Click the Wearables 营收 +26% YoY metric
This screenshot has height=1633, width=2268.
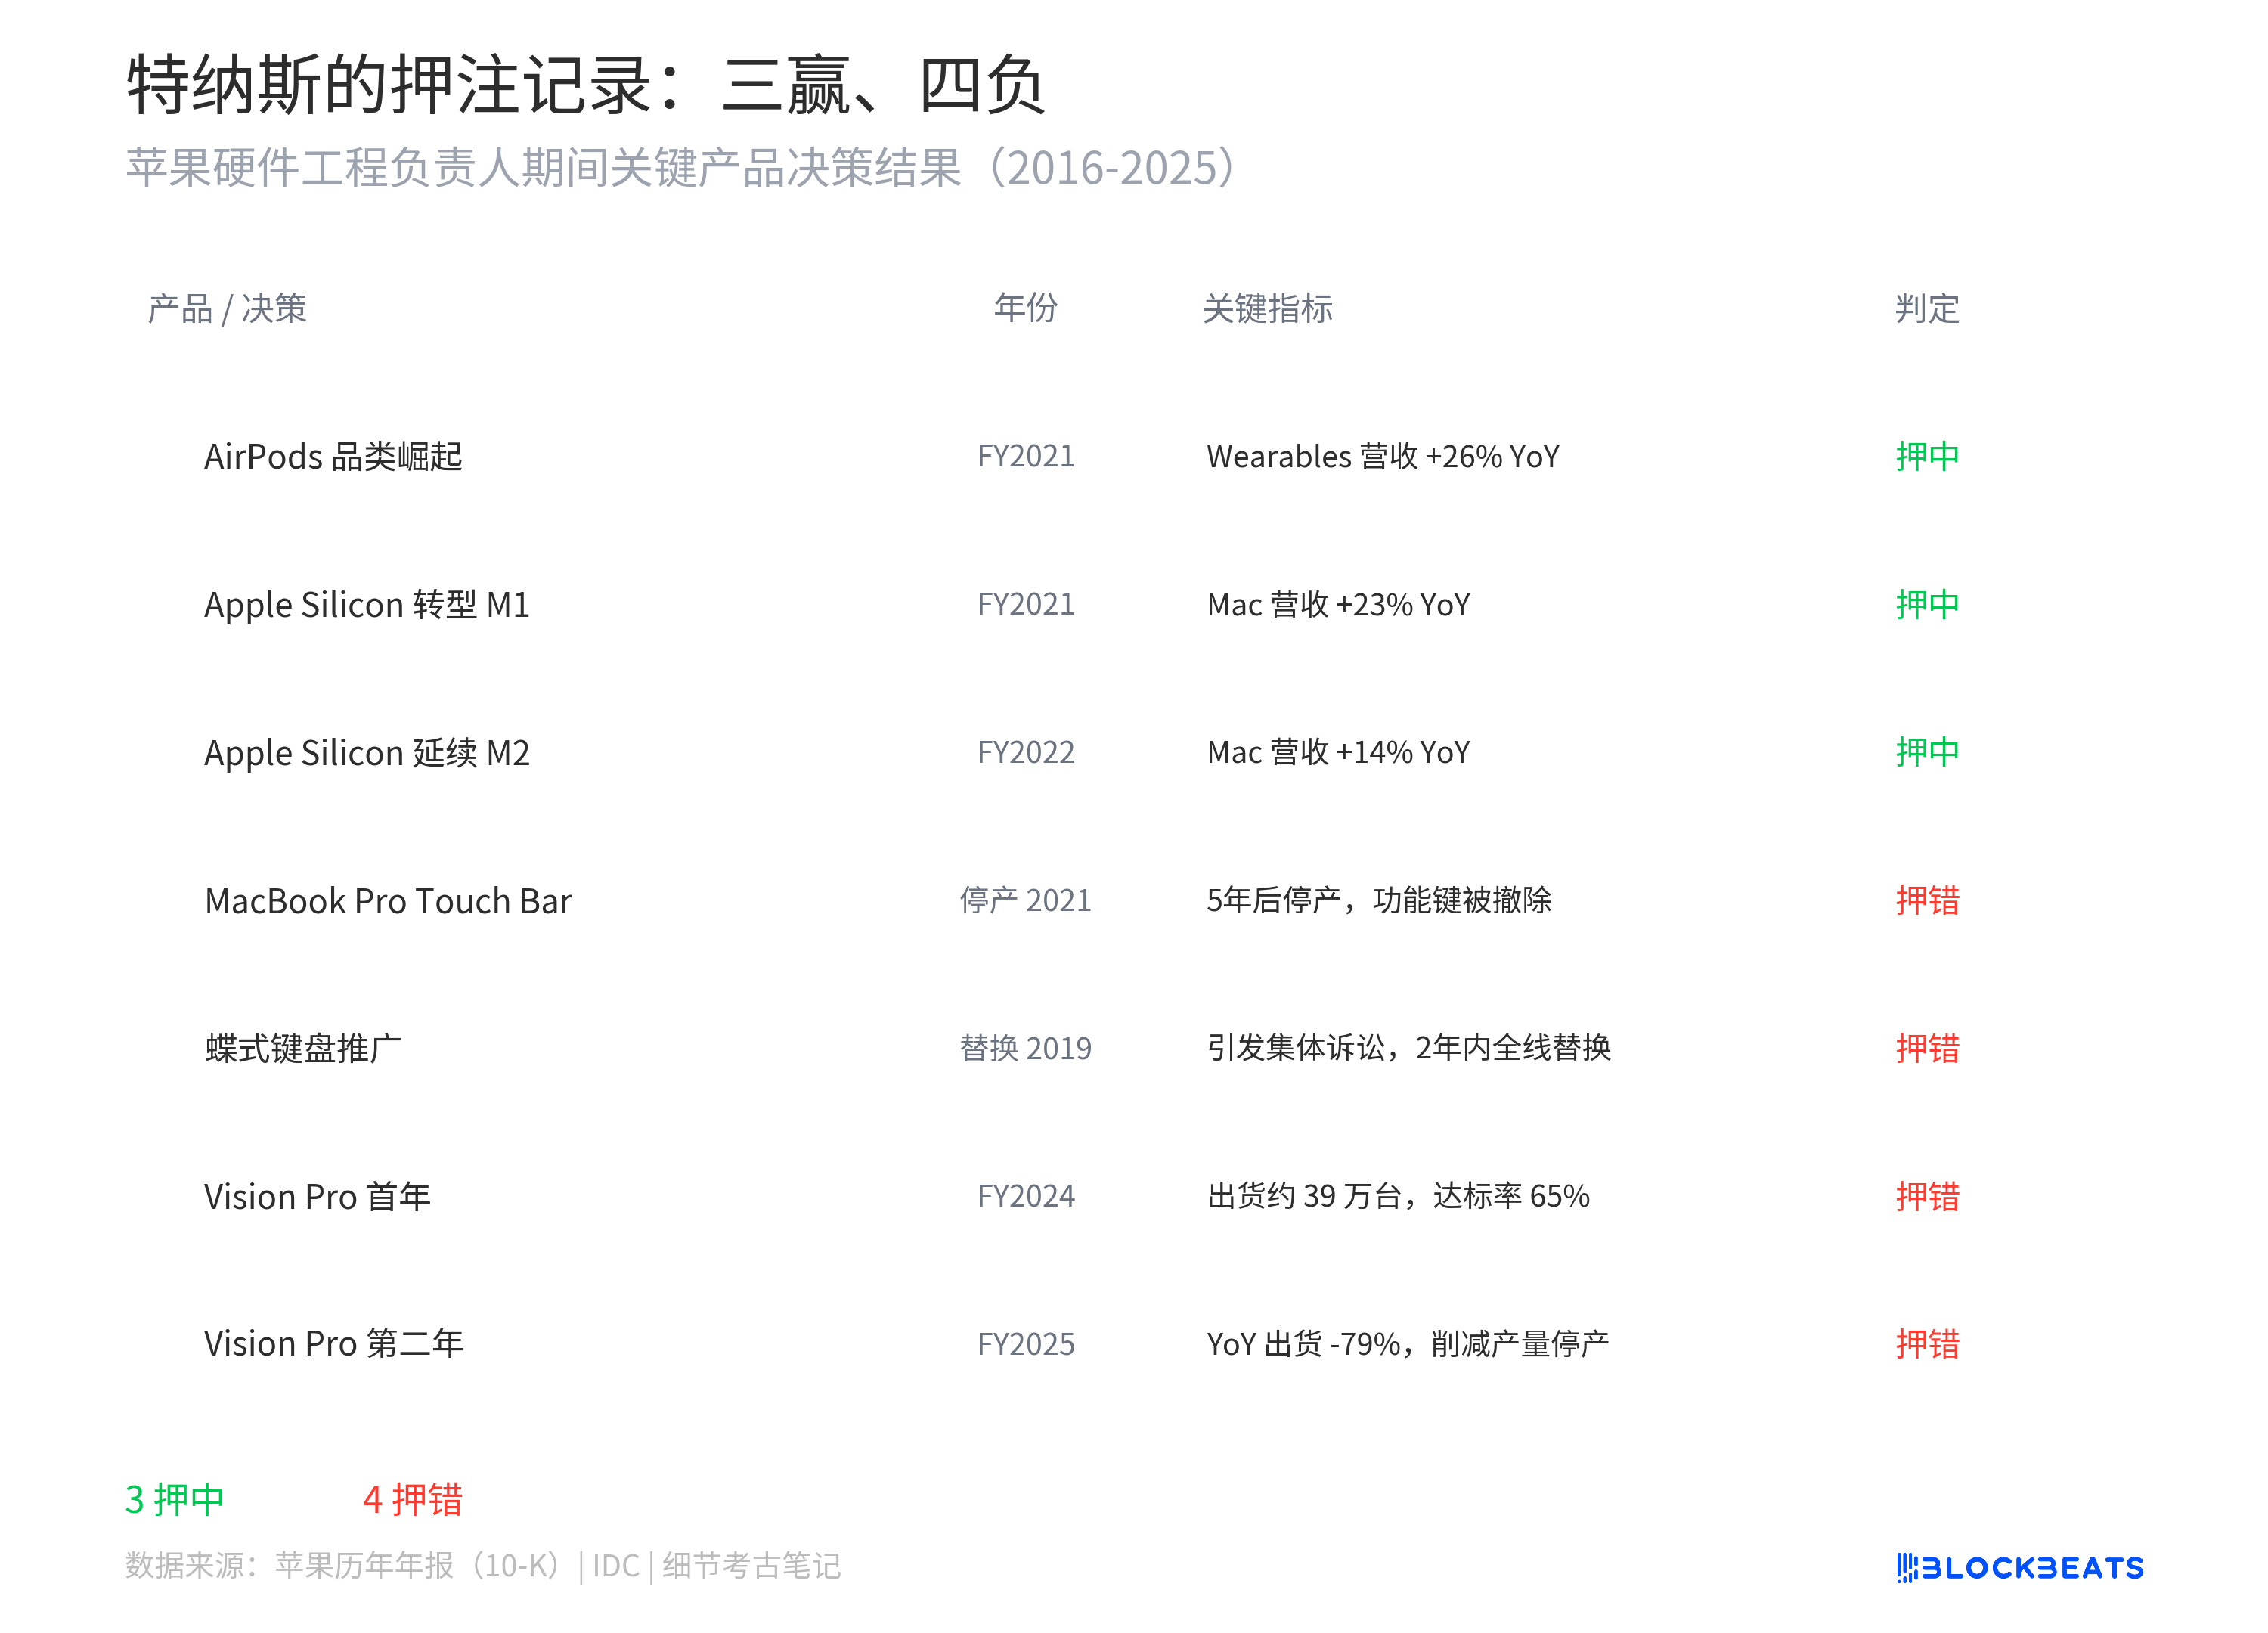click(1382, 456)
